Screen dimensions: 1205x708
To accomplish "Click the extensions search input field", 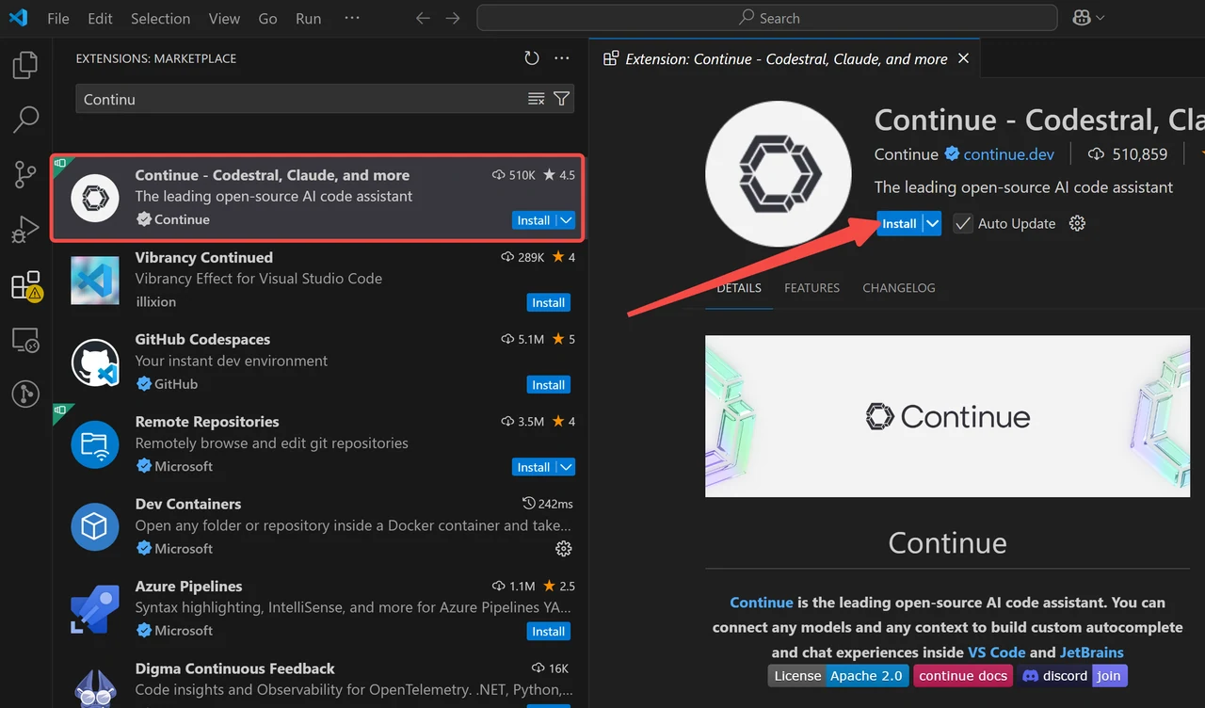I will click(301, 99).
